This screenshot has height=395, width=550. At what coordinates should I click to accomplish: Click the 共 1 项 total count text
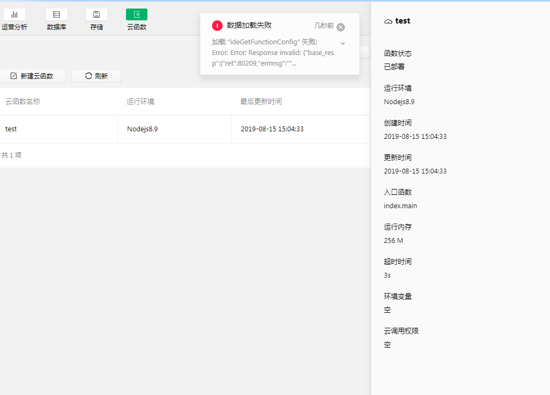[12, 155]
